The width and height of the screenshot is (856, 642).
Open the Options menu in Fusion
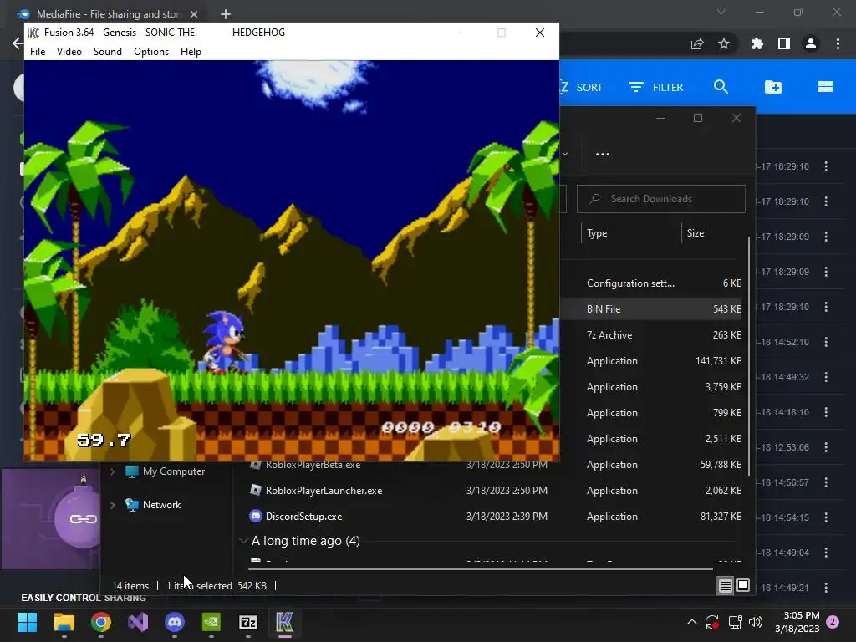[x=151, y=51]
